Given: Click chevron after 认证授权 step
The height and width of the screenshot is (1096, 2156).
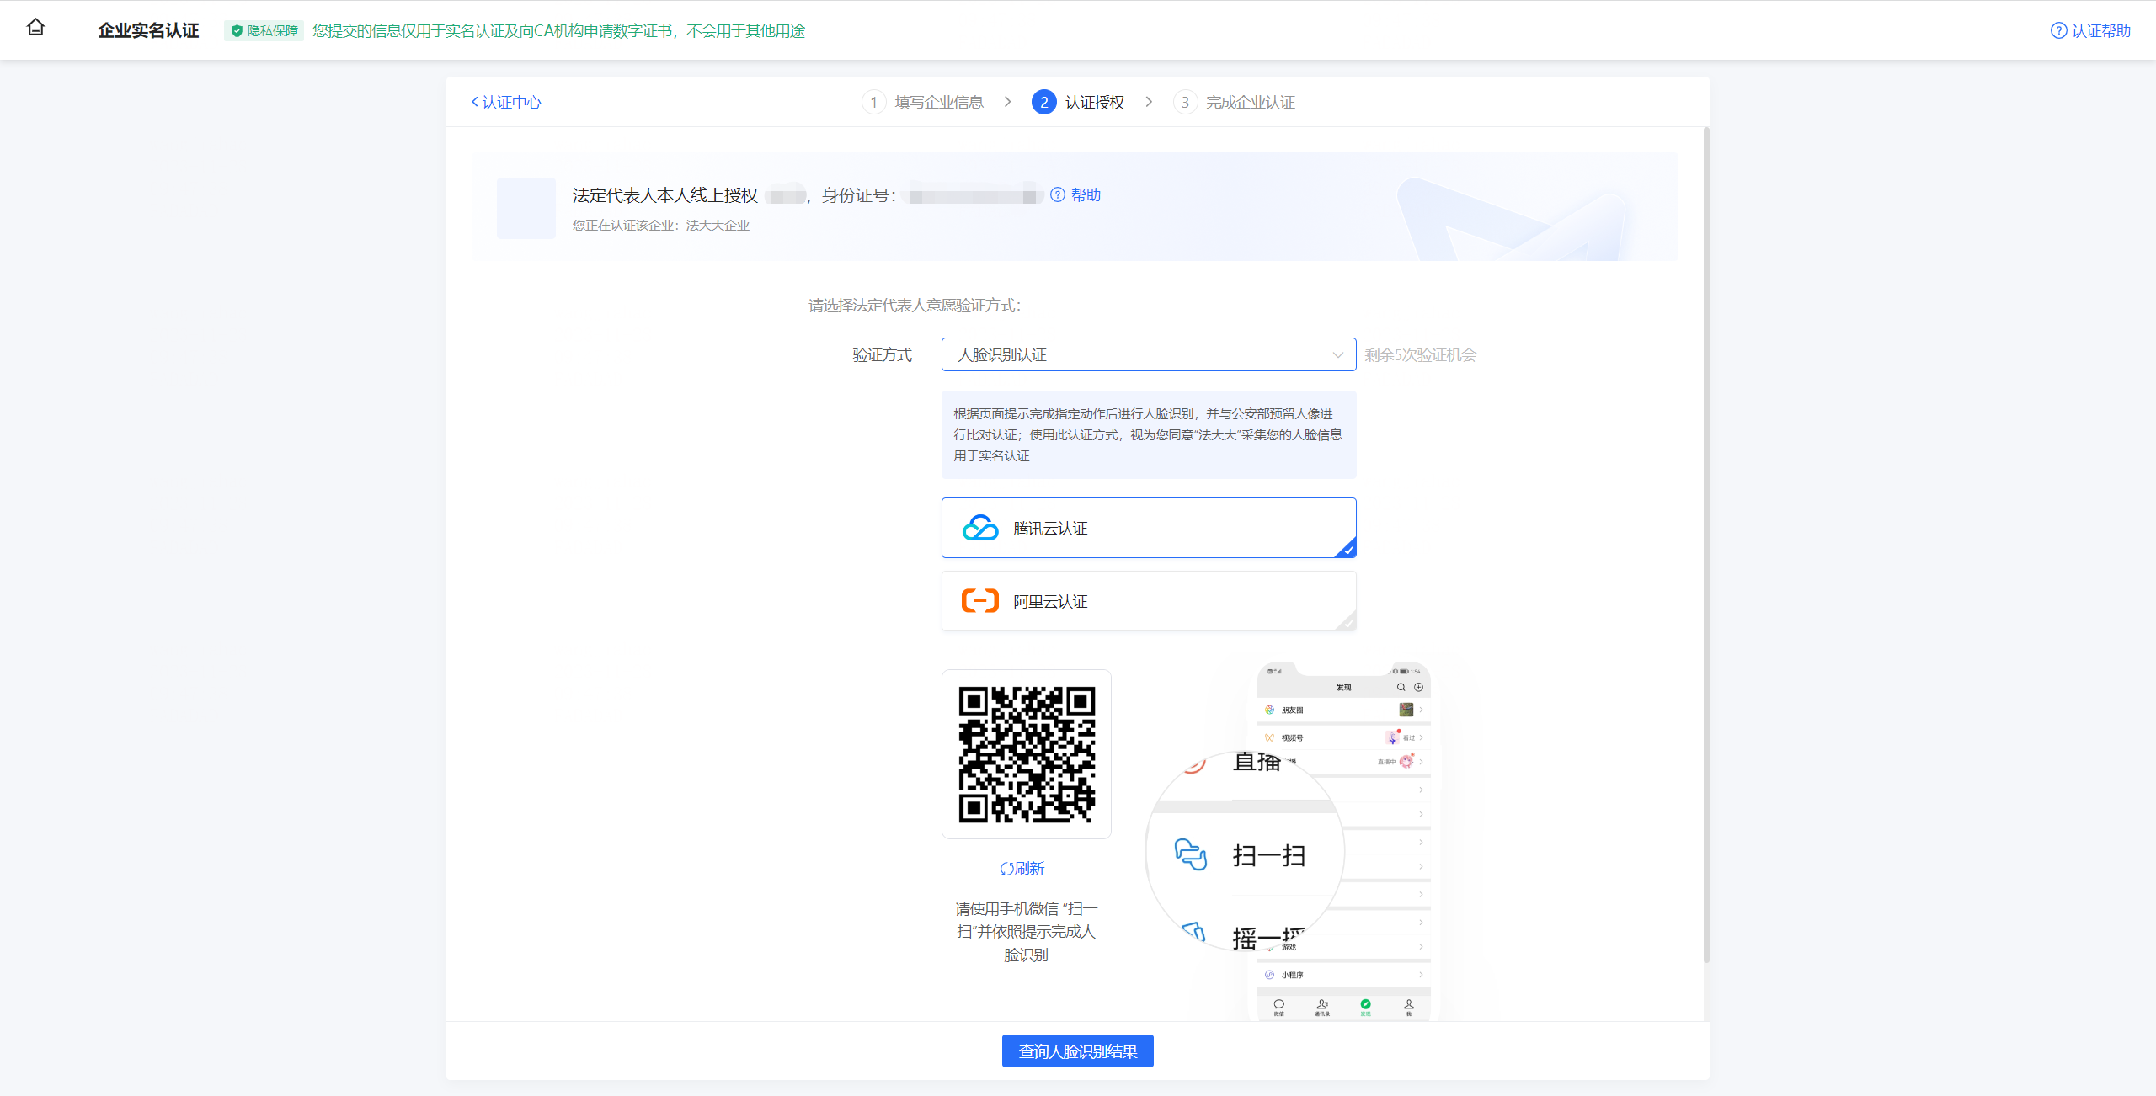Looking at the screenshot, I should pyautogui.click(x=1149, y=102).
